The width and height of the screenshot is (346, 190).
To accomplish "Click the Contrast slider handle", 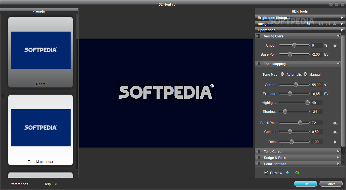I will tap(290, 132).
